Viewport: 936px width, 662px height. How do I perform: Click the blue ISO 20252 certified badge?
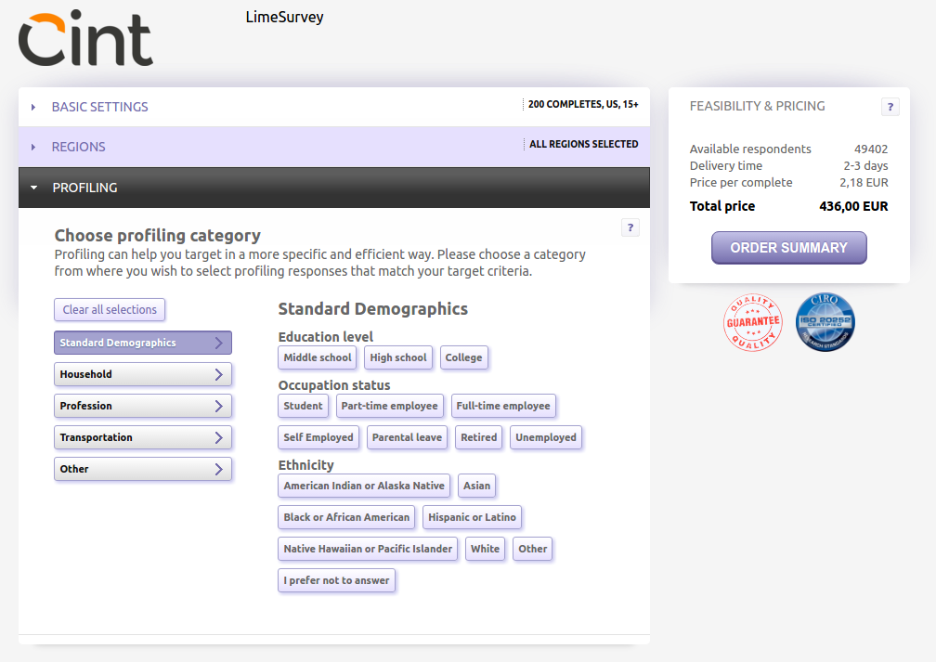click(x=825, y=323)
